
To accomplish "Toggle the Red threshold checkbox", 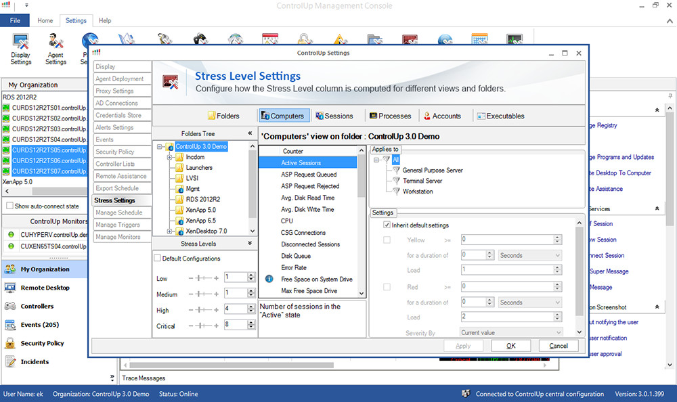I will coord(387,287).
